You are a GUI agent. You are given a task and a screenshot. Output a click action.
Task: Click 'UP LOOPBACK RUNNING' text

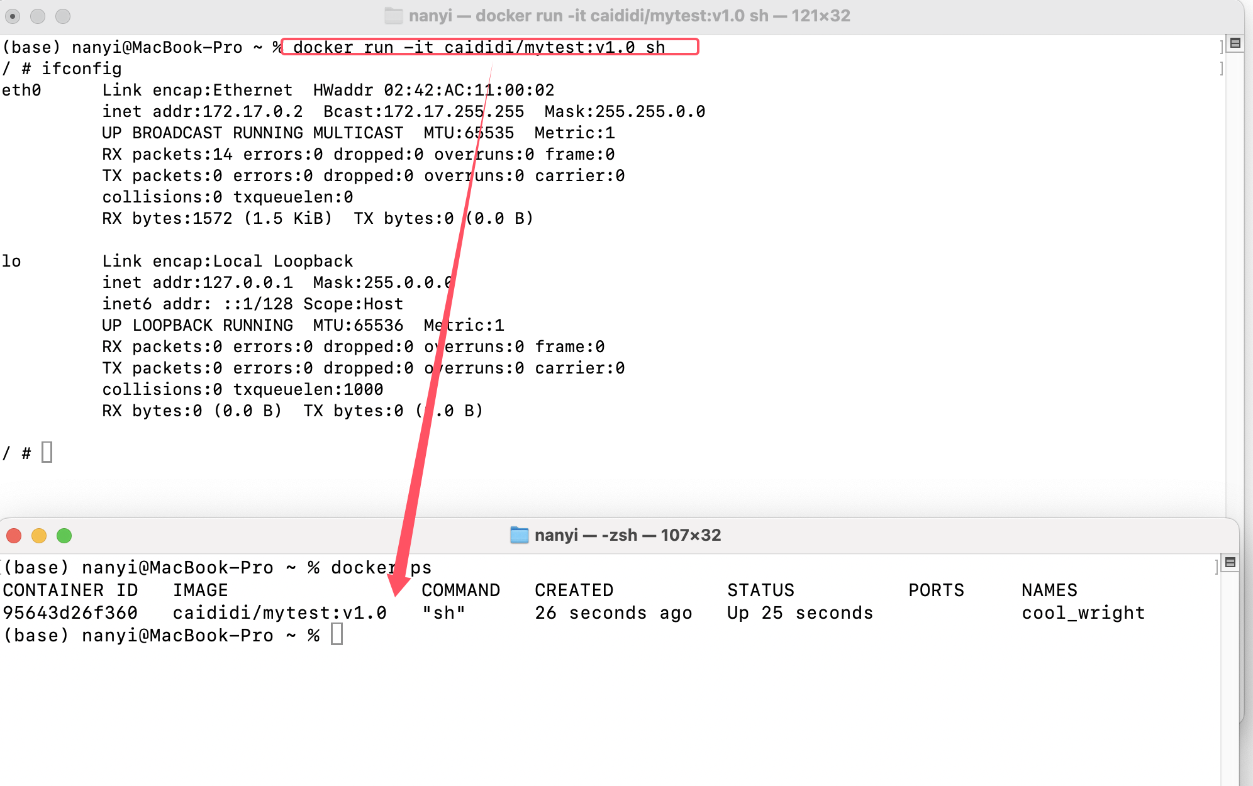[198, 325]
